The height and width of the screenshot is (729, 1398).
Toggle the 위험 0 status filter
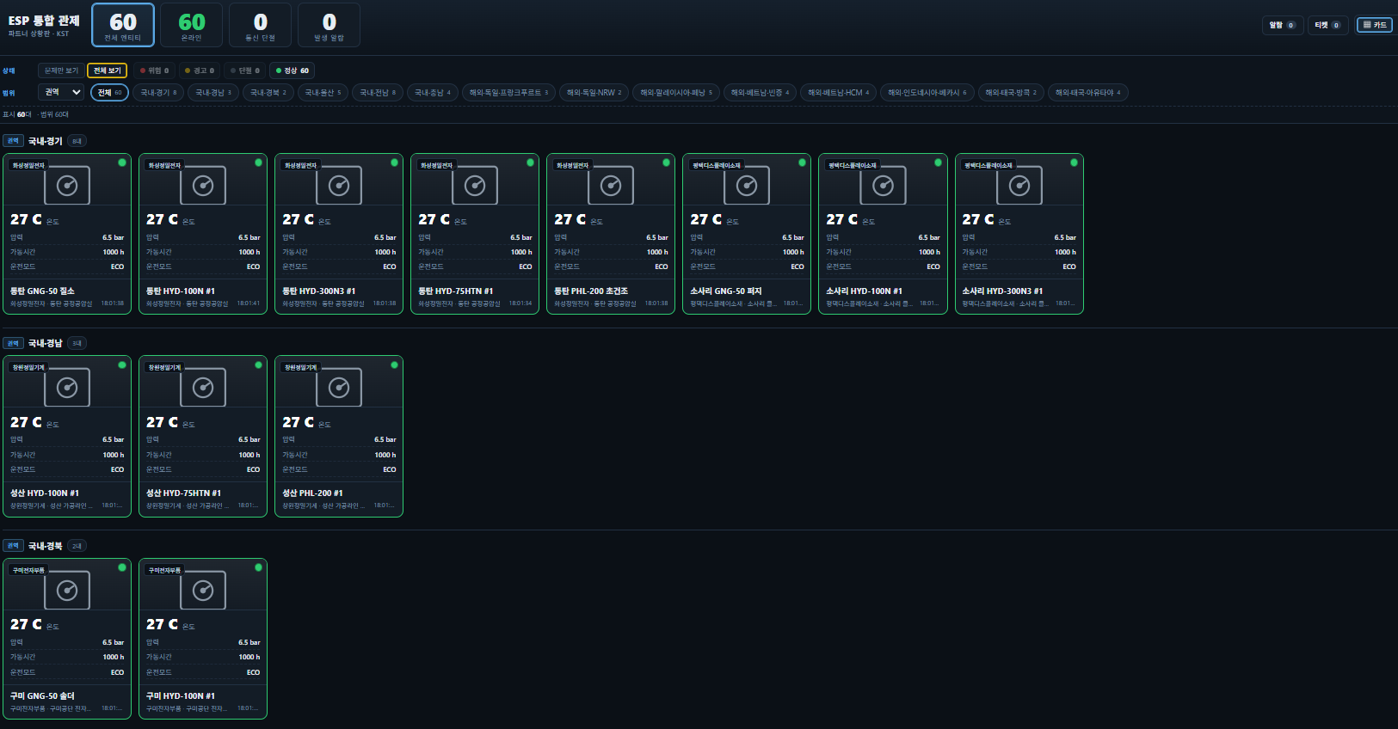(155, 70)
